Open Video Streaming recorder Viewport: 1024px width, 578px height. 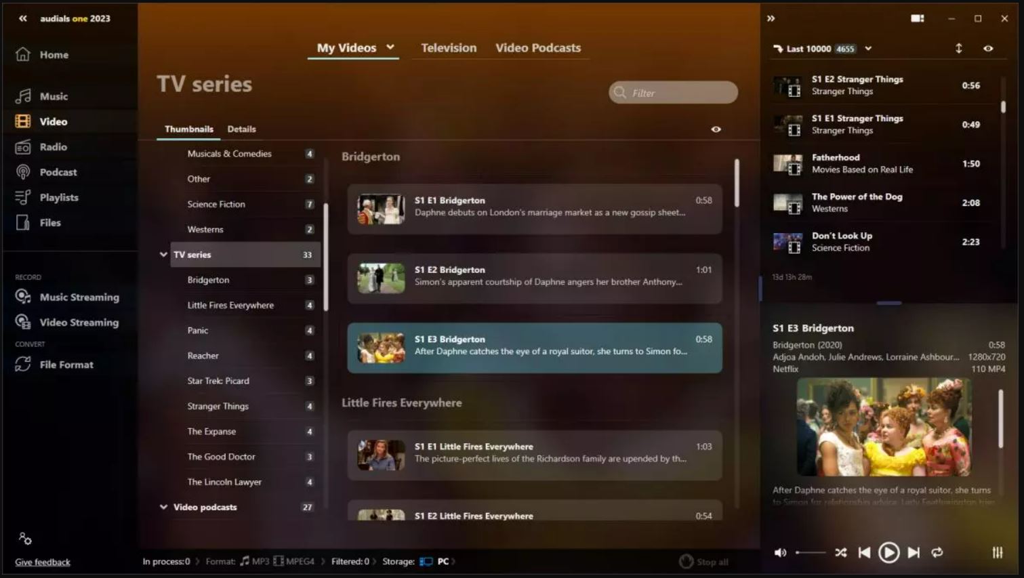coord(67,323)
